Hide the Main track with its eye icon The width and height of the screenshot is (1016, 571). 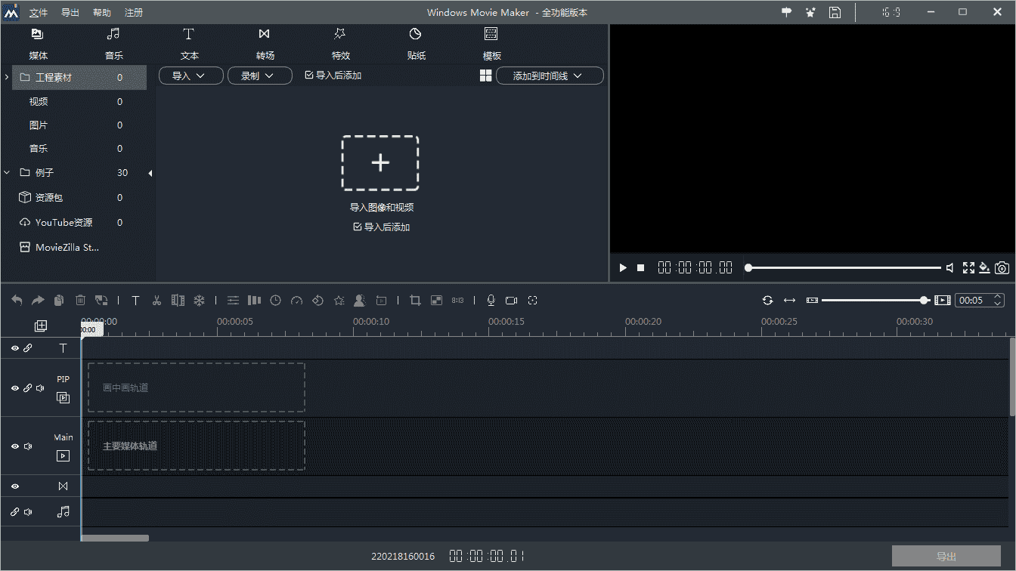pos(15,446)
